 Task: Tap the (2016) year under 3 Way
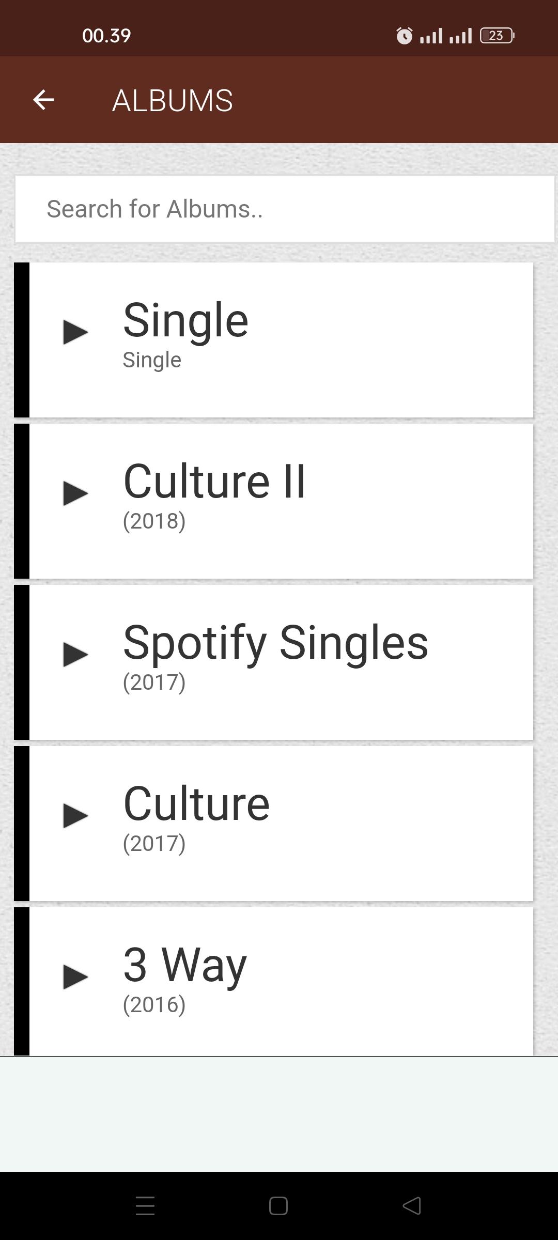(154, 1005)
